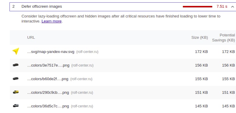Click the yellow 290c9cb van thumbnail
This screenshot has height=113, width=236.
[16, 92]
